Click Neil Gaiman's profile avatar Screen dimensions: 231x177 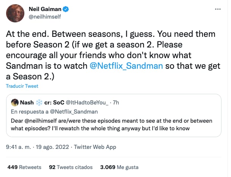[x=15, y=13]
